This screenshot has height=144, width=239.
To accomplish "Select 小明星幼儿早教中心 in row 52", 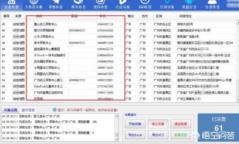I will click(x=47, y=68).
